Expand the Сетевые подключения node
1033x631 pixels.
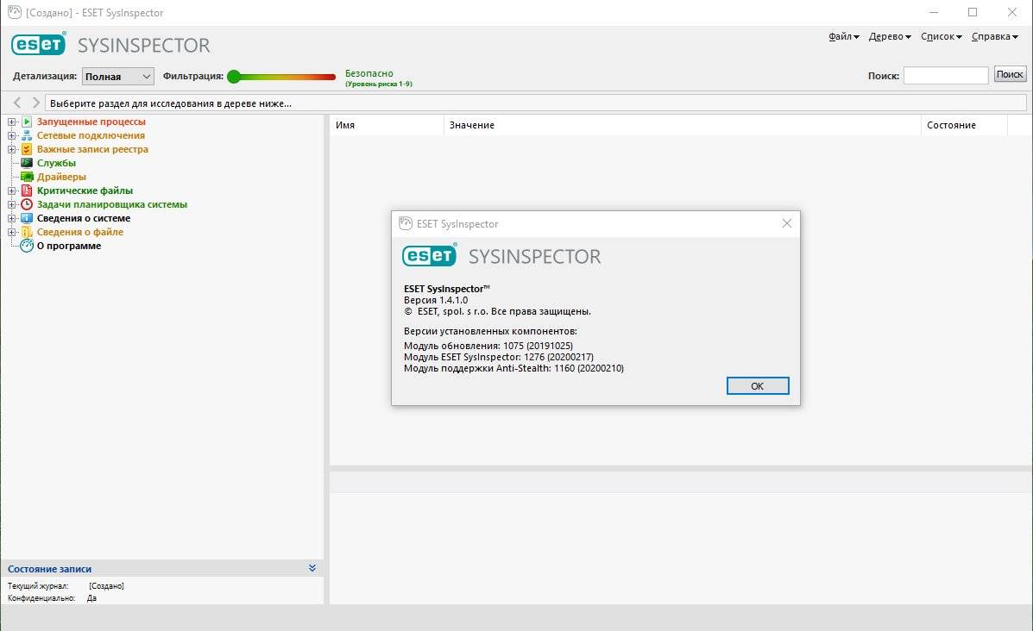pyautogui.click(x=12, y=135)
